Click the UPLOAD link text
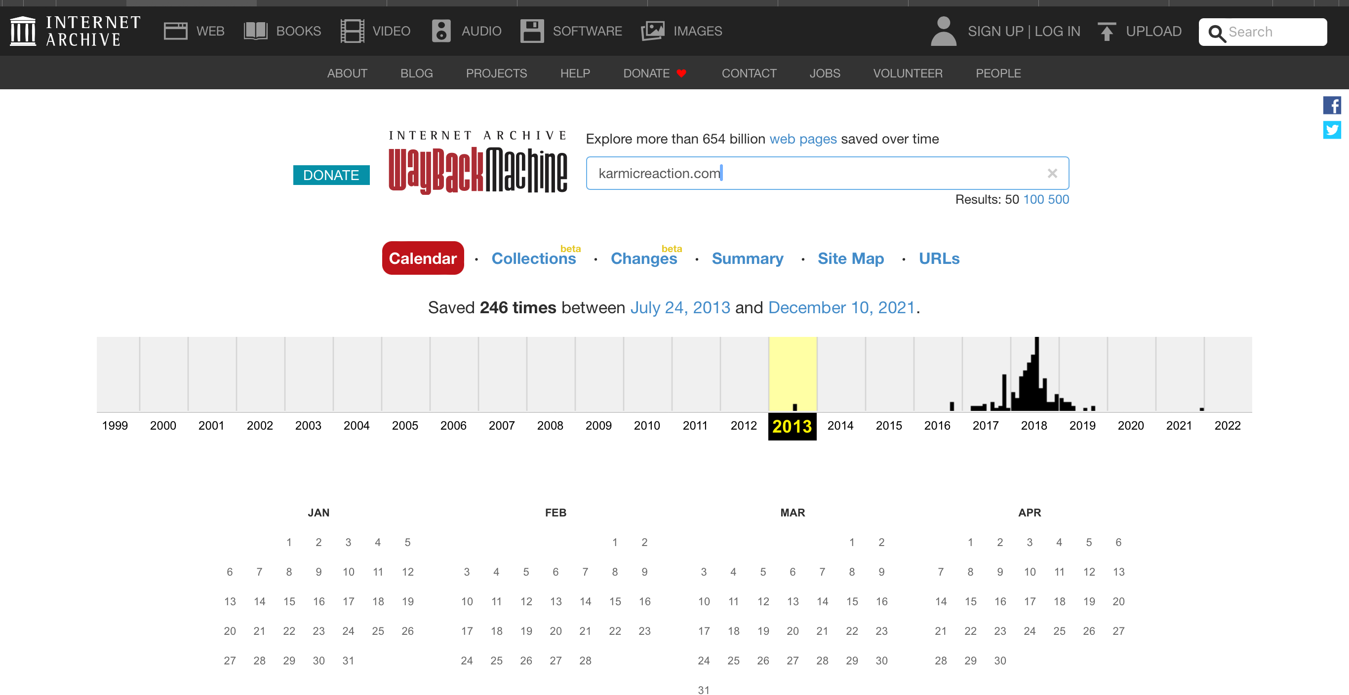Image resolution: width=1349 pixels, height=695 pixels. [x=1153, y=32]
